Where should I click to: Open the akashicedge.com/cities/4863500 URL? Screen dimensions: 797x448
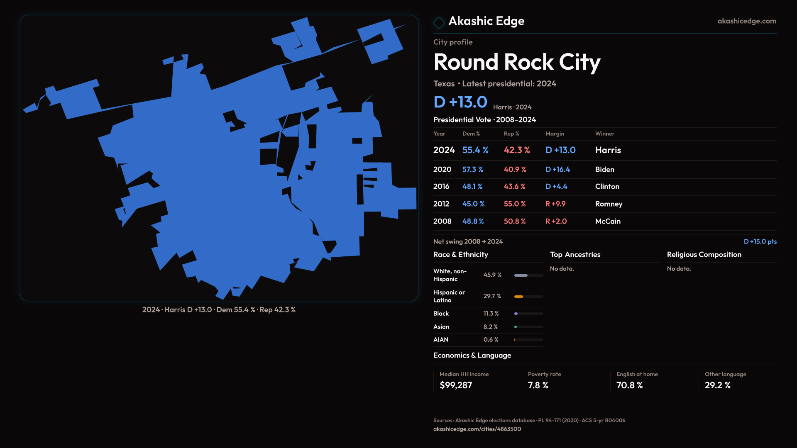[477, 429]
